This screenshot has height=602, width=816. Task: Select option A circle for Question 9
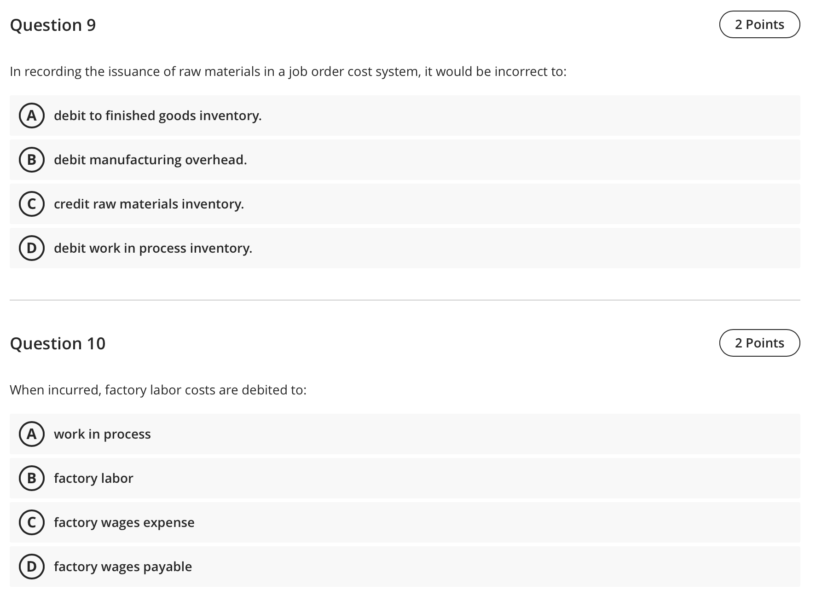31,116
